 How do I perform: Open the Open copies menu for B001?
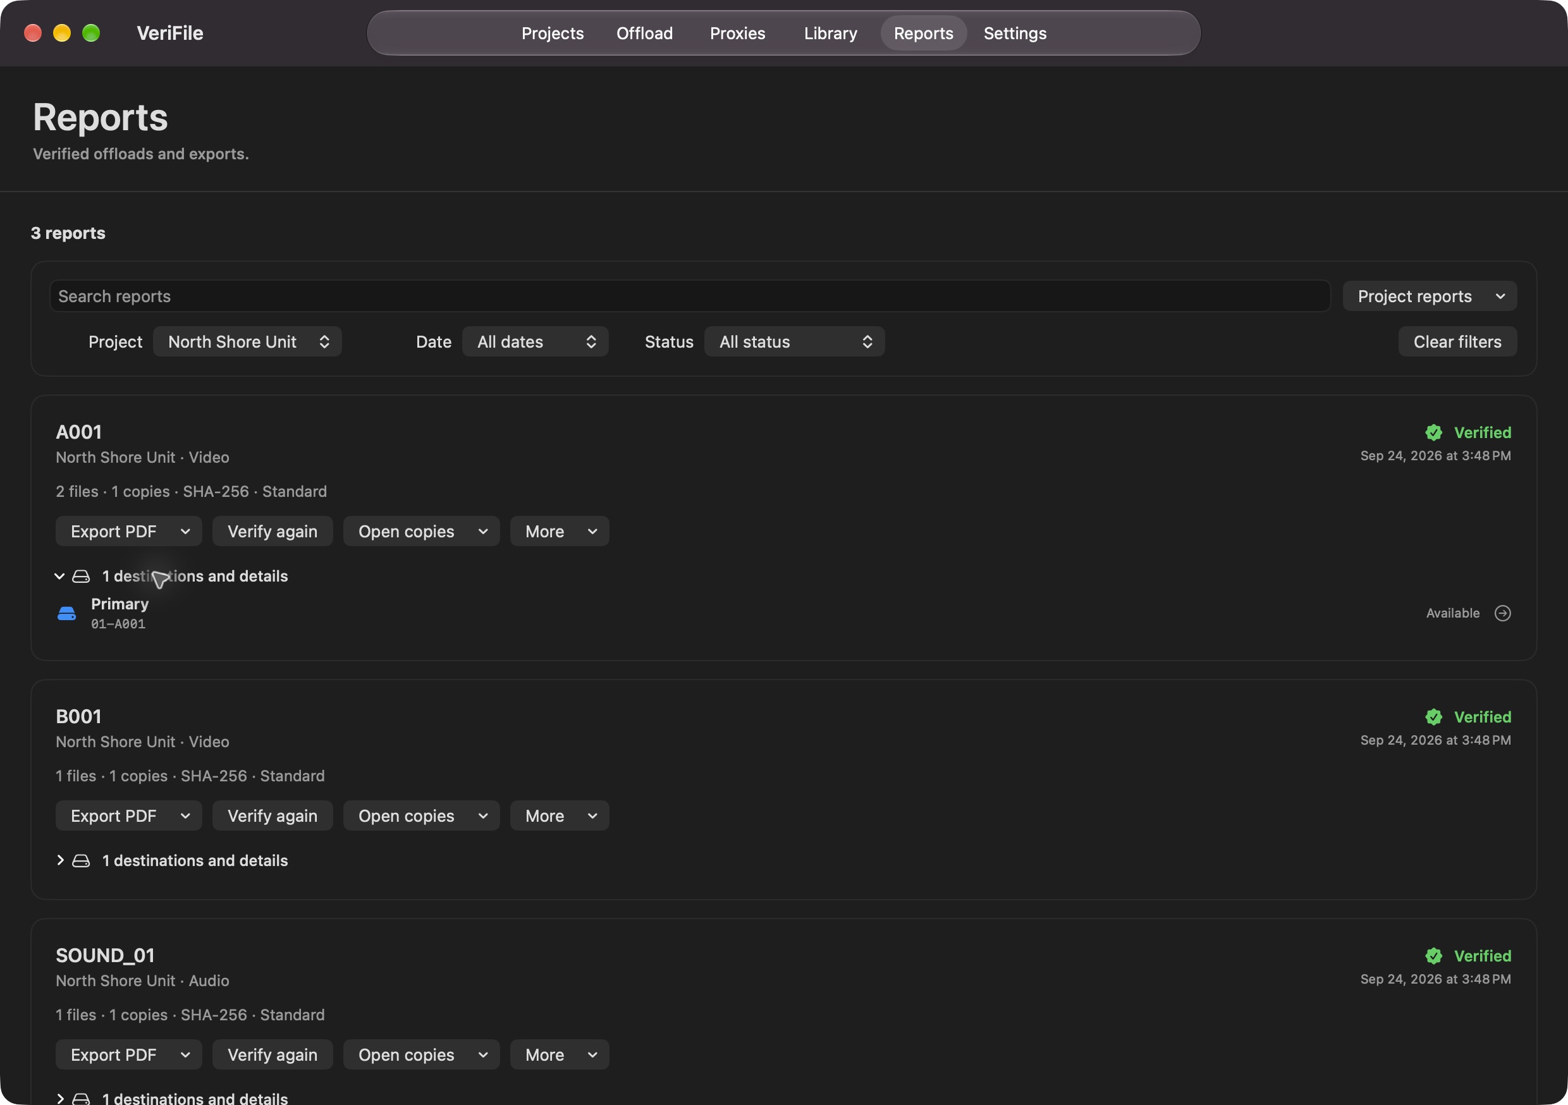[x=421, y=815]
